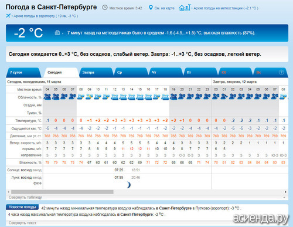Click the horizontal scrollbar thumb under table
Viewport: 293px width, 227px height.
click(x=62, y=192)
